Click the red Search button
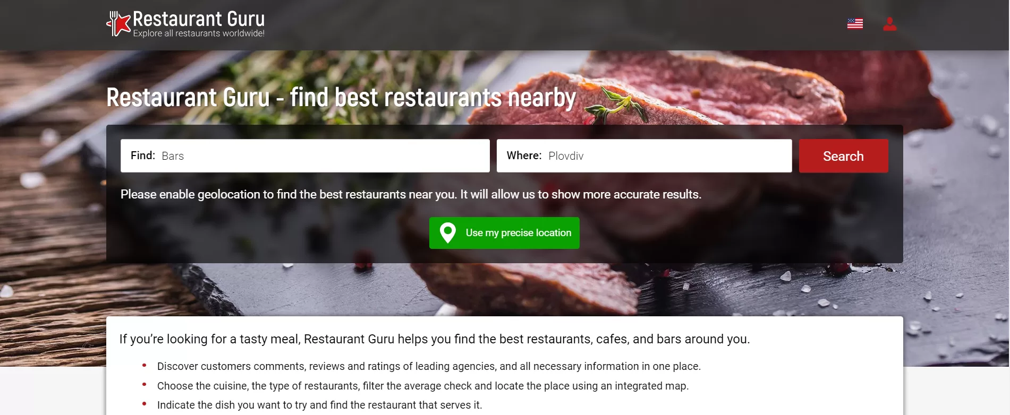Image resolution: width=1010 pixels, height=415 pixels. pos(843,156)
